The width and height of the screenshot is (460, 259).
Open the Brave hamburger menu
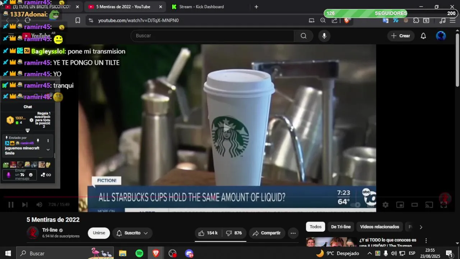coord(452,21)
